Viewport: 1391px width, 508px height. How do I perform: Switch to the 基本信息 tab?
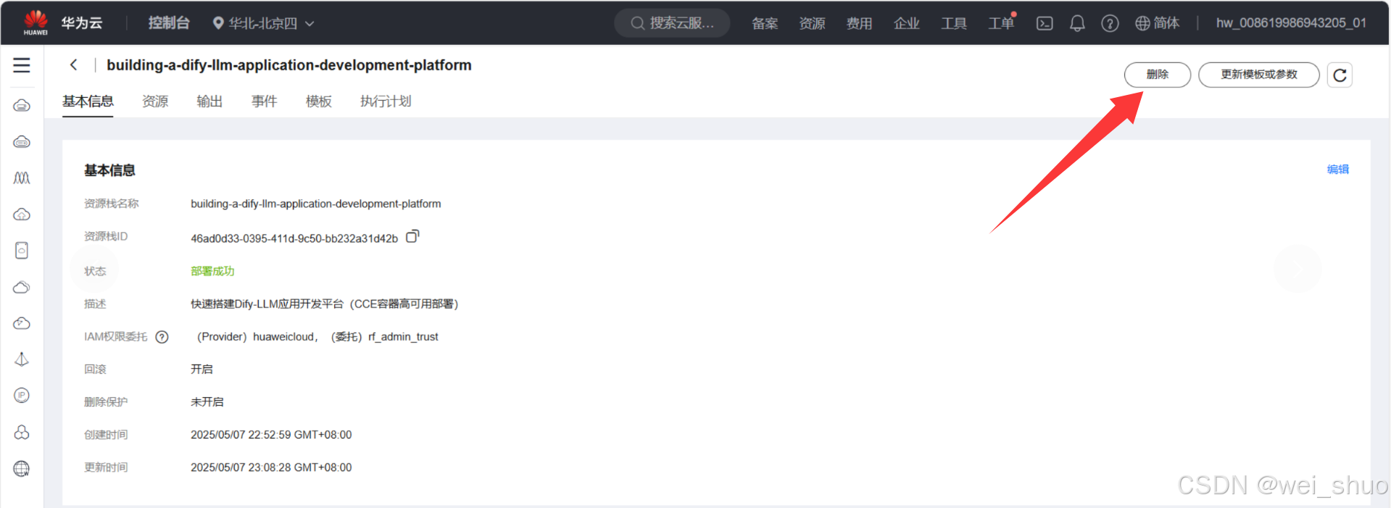88,101
